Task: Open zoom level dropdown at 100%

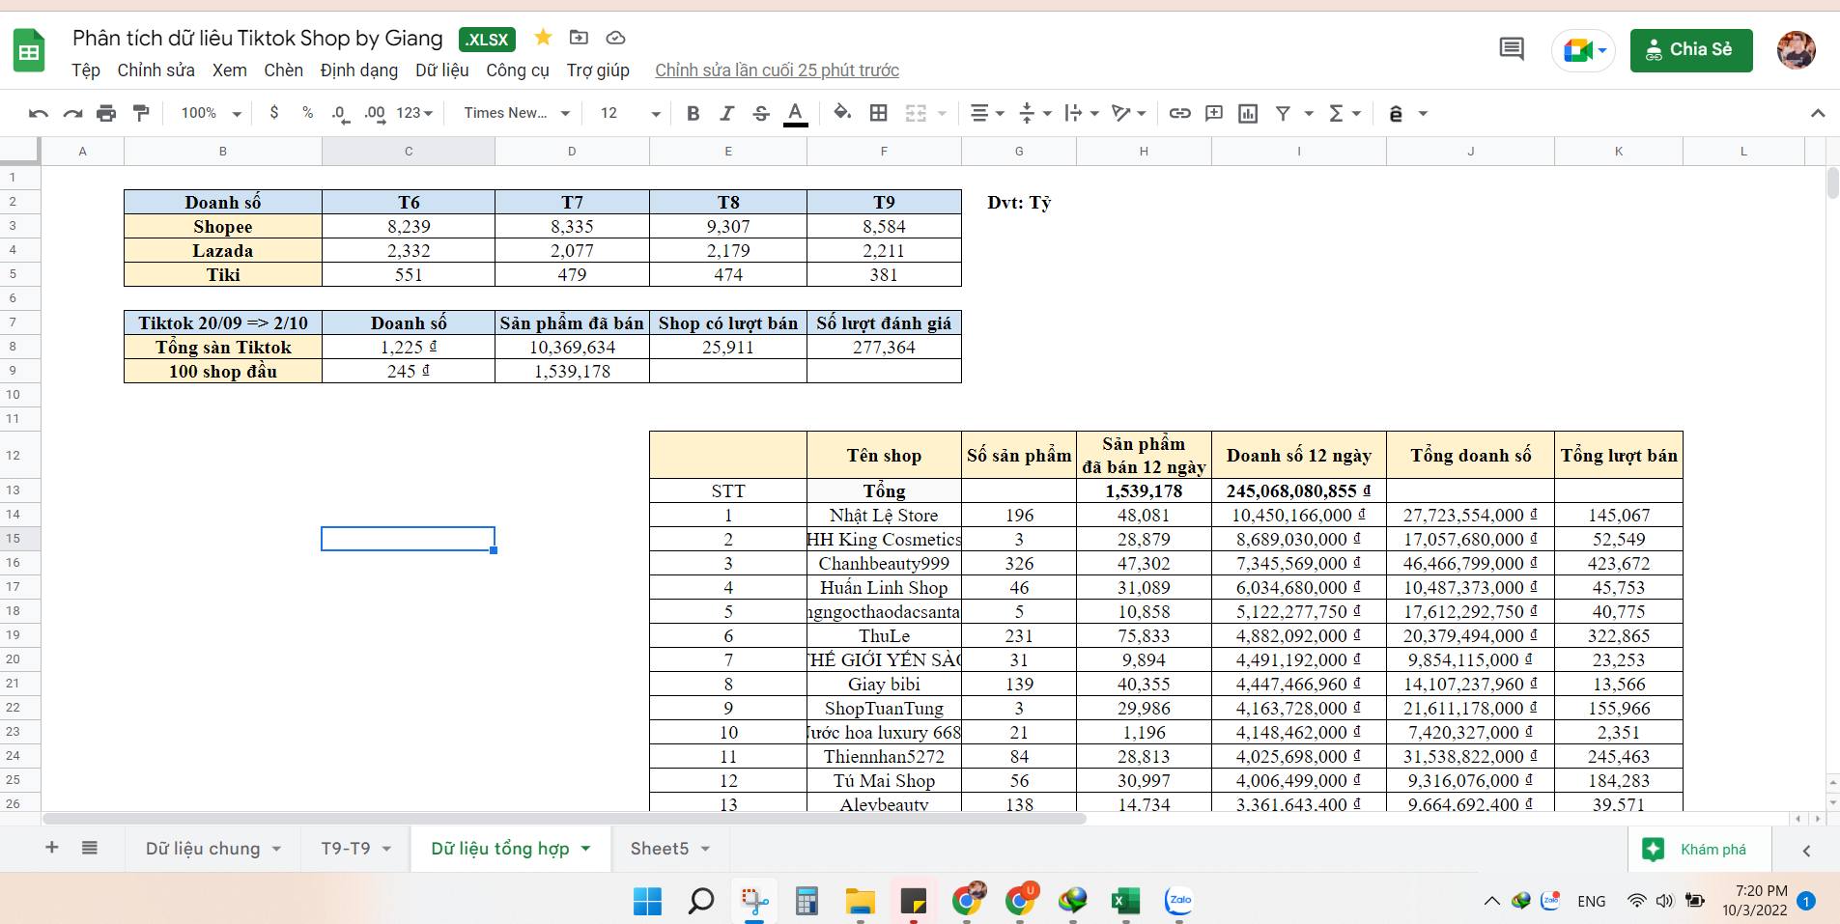Action: tap(211, 114)
